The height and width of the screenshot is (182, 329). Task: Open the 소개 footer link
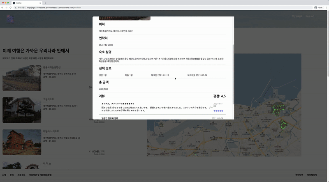(4, 175)
